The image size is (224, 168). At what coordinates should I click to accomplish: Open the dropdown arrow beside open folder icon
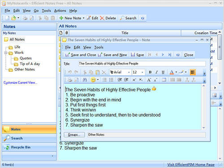(x=18, y=18)
